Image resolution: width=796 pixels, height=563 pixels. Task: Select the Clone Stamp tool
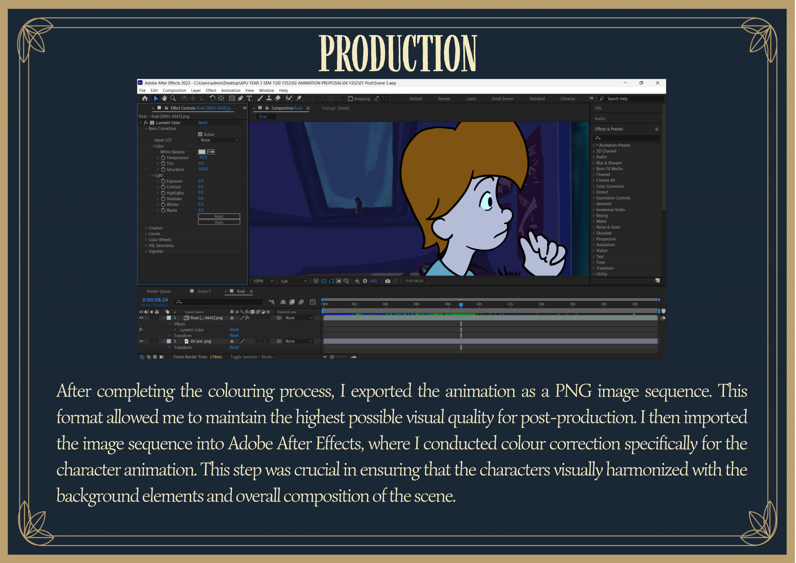click(269, 99)
